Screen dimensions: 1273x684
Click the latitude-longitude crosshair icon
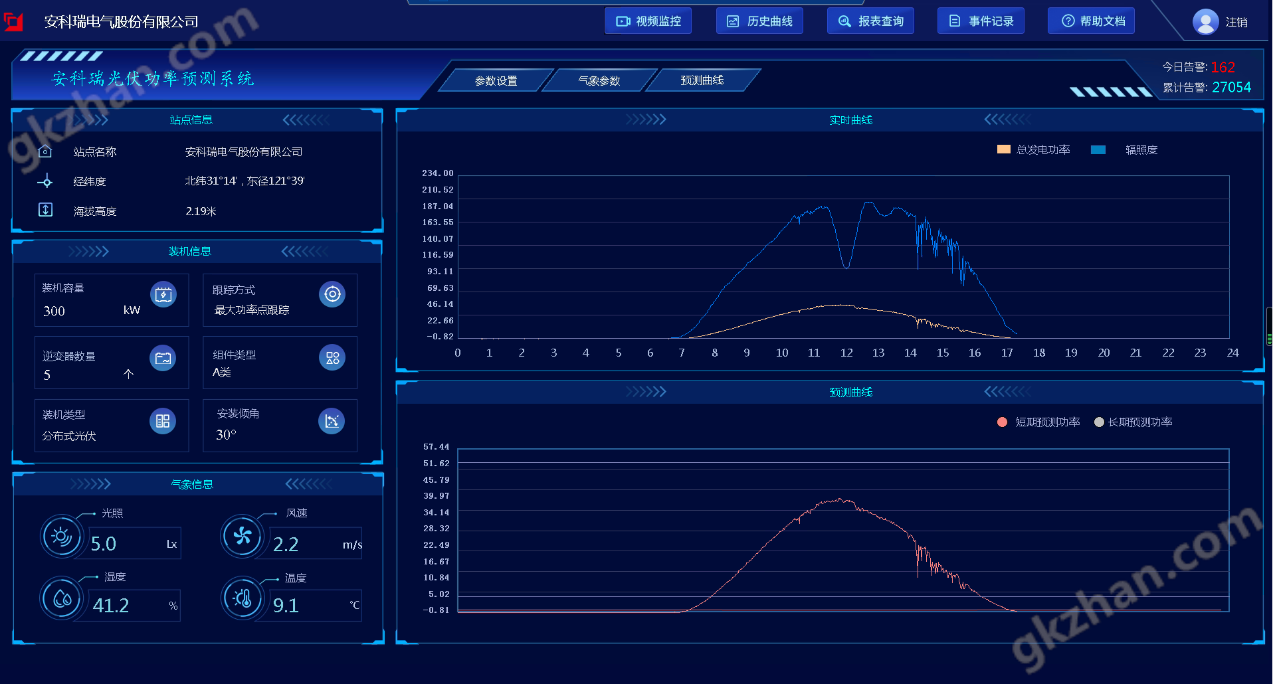point(45,181)
